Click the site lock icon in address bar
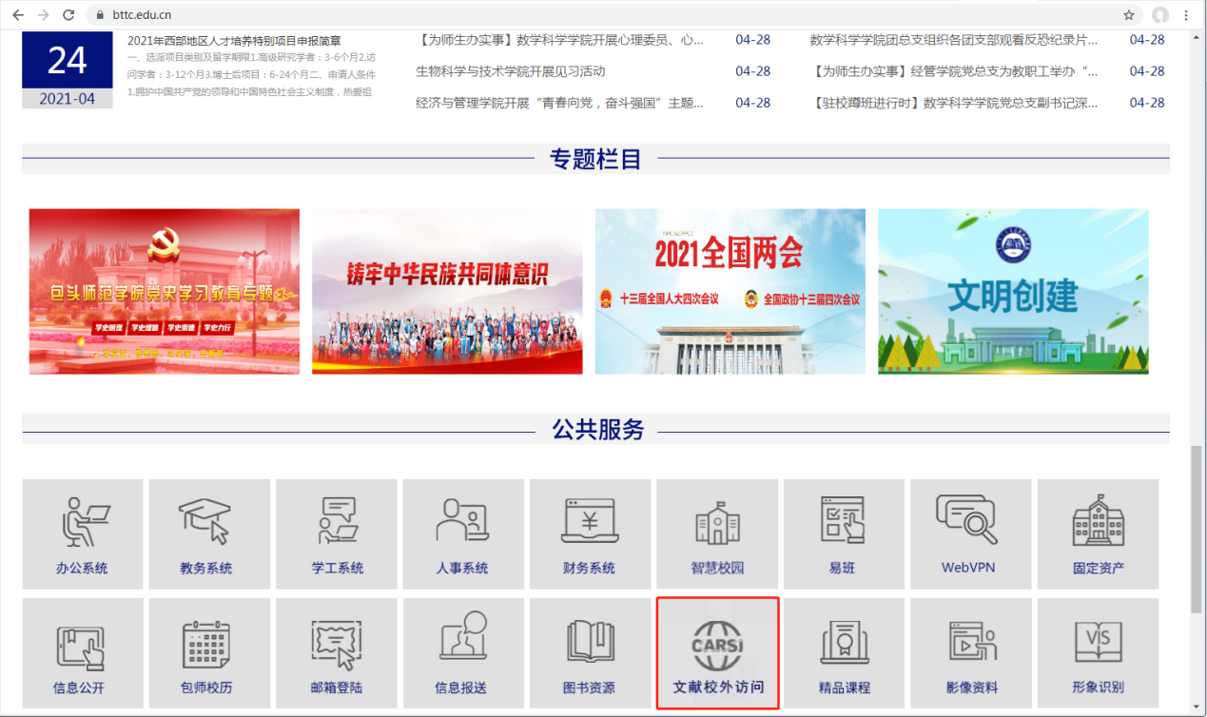 pos(101,15)
